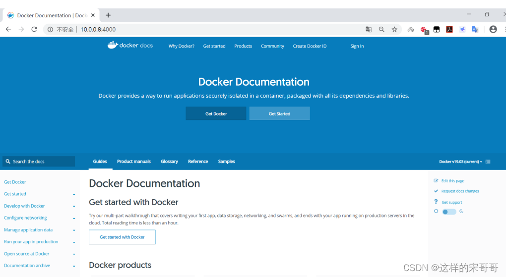Open Develop with Docker sidebar item
This screenshot has height=277, width=506.
(x=24, y=206)
